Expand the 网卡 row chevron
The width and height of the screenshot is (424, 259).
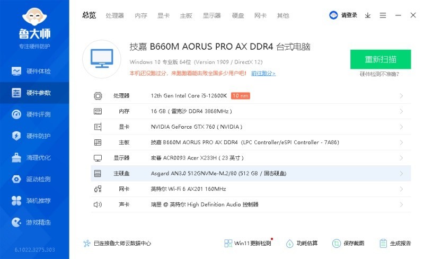(x=401, y=189)
